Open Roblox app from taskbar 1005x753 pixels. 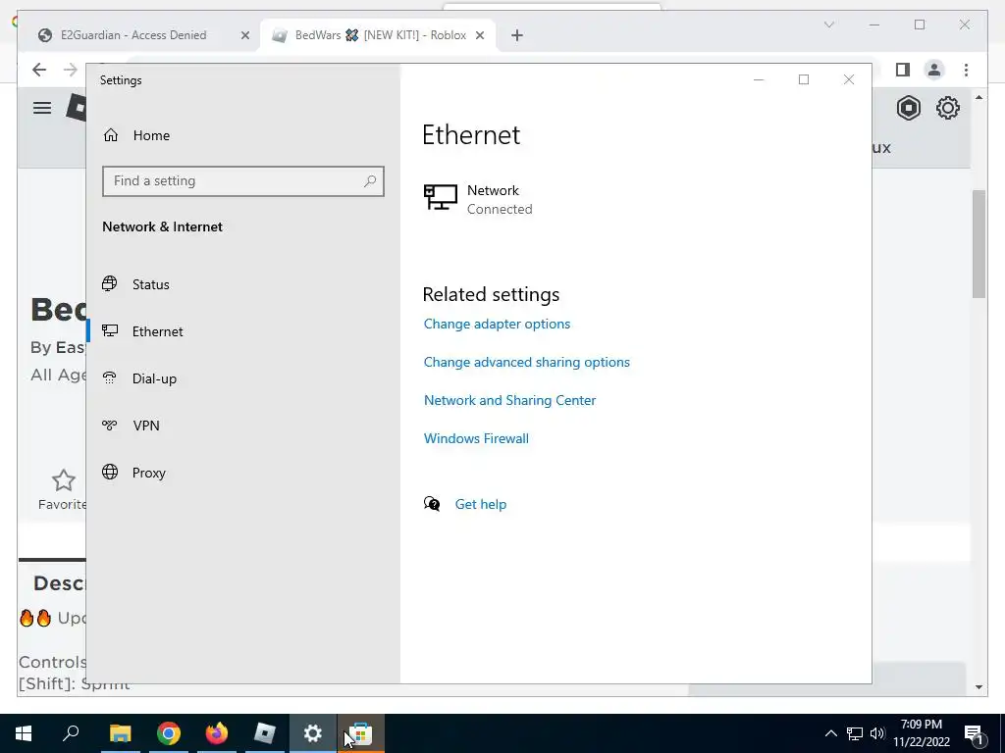[265, 733]
